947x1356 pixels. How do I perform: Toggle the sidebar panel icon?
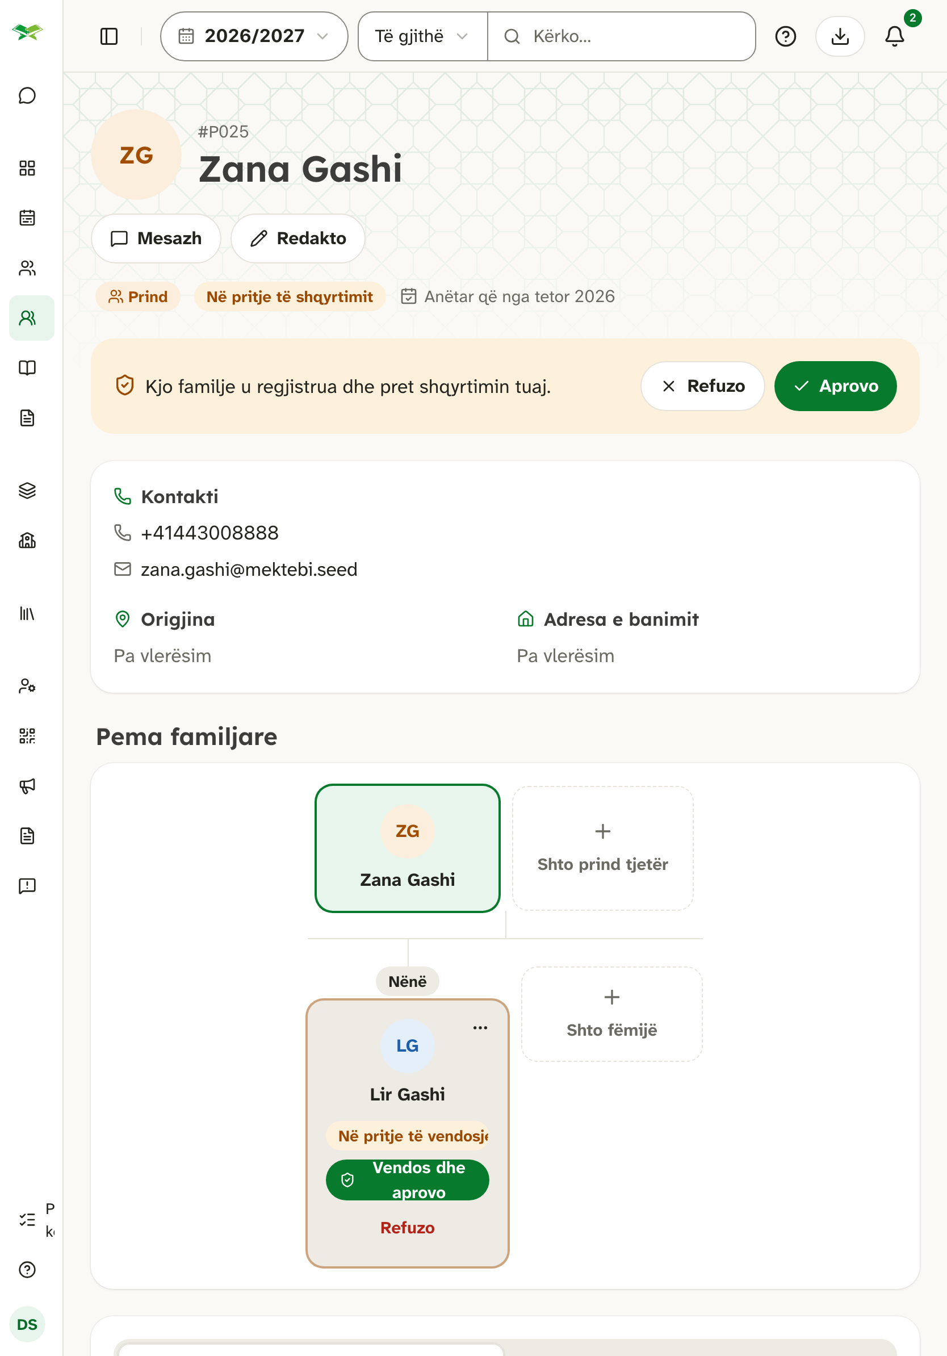(x=109, y=36)
